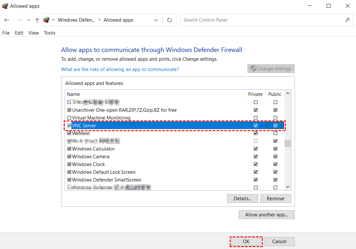This screenshot has height=249, width=356.
Task: Focus the Search Control Panel field
Action: (267, 20)
